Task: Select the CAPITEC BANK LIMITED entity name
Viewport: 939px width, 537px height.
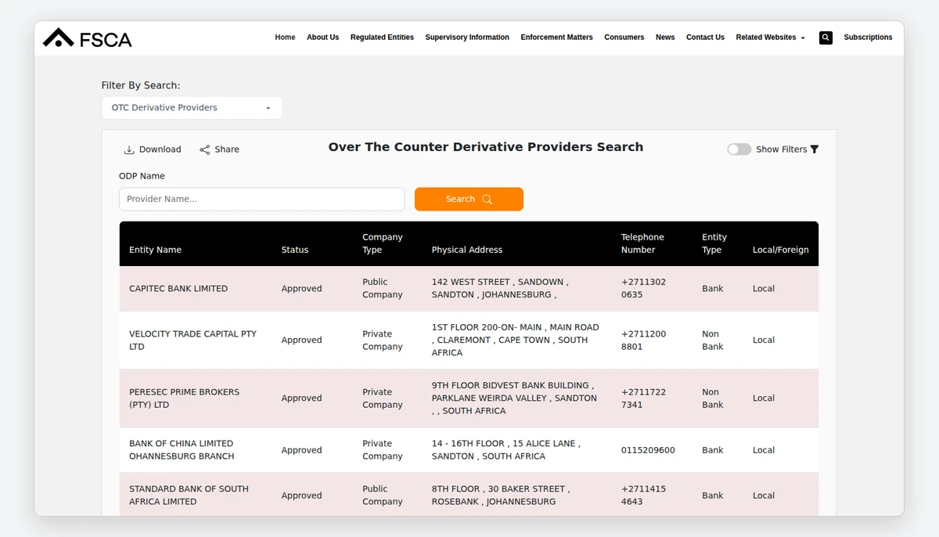Action: [178, 289]
